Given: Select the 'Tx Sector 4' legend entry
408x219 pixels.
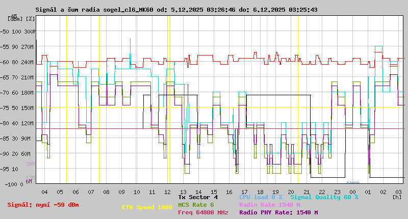Looking at the screenshot, I should [x=198, y=197].
